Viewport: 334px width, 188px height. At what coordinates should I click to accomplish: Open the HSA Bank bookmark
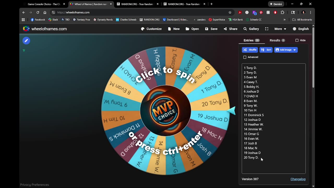236,20
